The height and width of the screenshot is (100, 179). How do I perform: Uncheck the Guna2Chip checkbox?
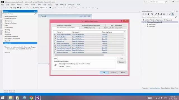55,41
